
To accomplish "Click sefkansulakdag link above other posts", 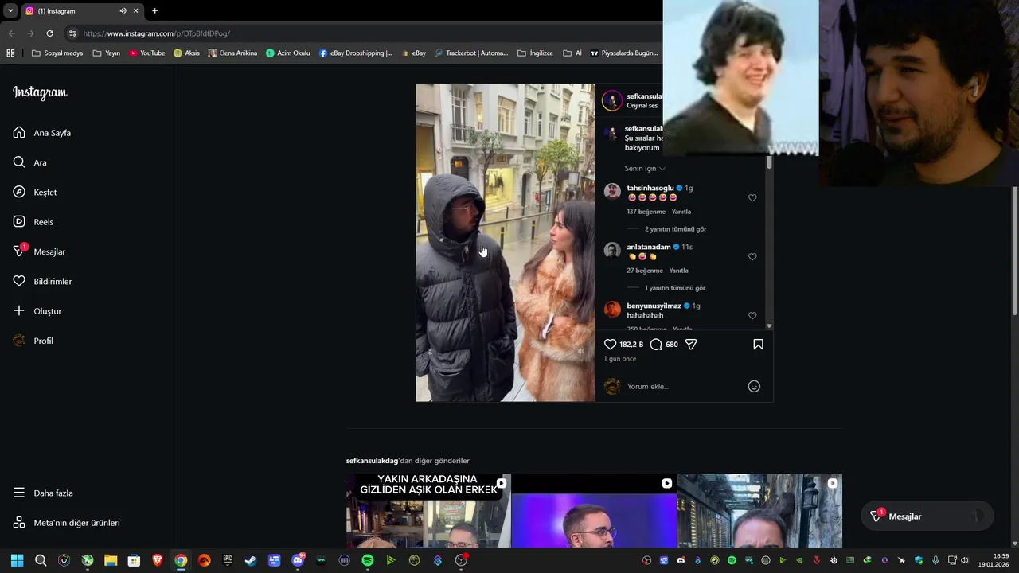I will click(x=372, y=461).
